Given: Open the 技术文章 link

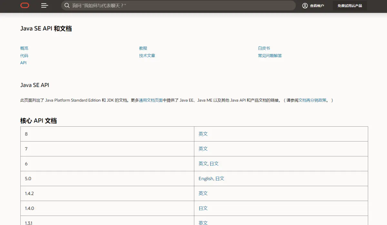Looking at the screenshot, I should 147,56.
